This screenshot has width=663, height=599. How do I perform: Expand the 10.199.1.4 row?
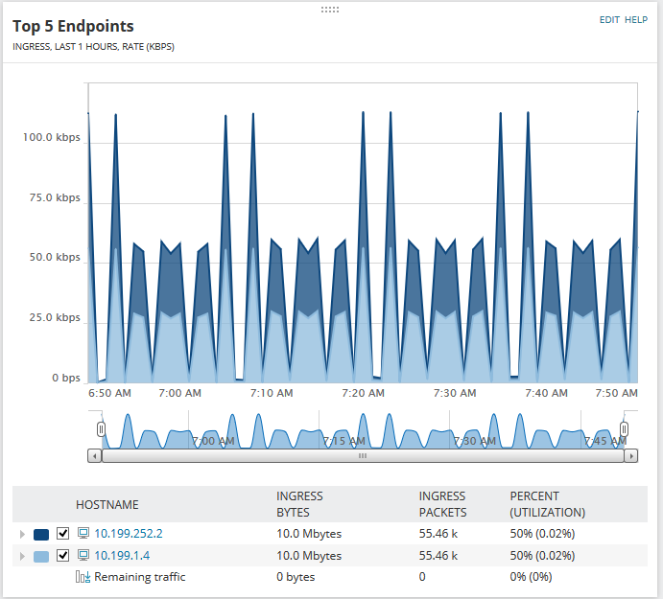point(22,556)
